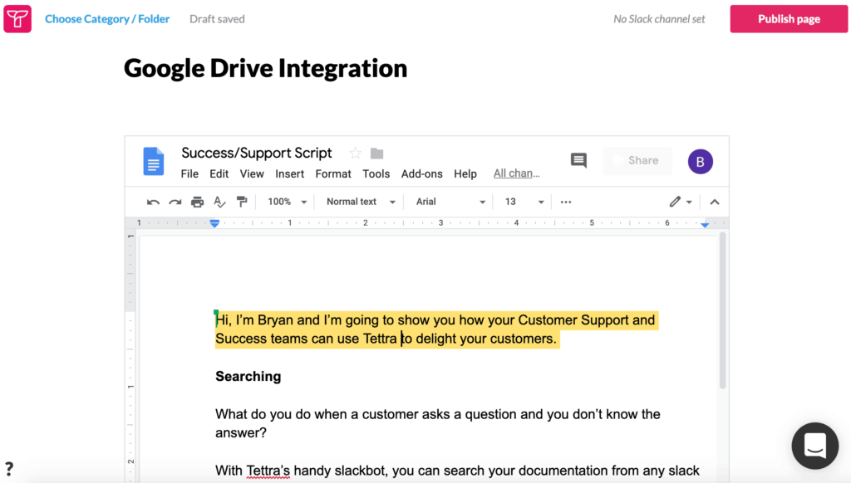
Task: Collapse the menus with the up chevron
Action: click(715, 202)
